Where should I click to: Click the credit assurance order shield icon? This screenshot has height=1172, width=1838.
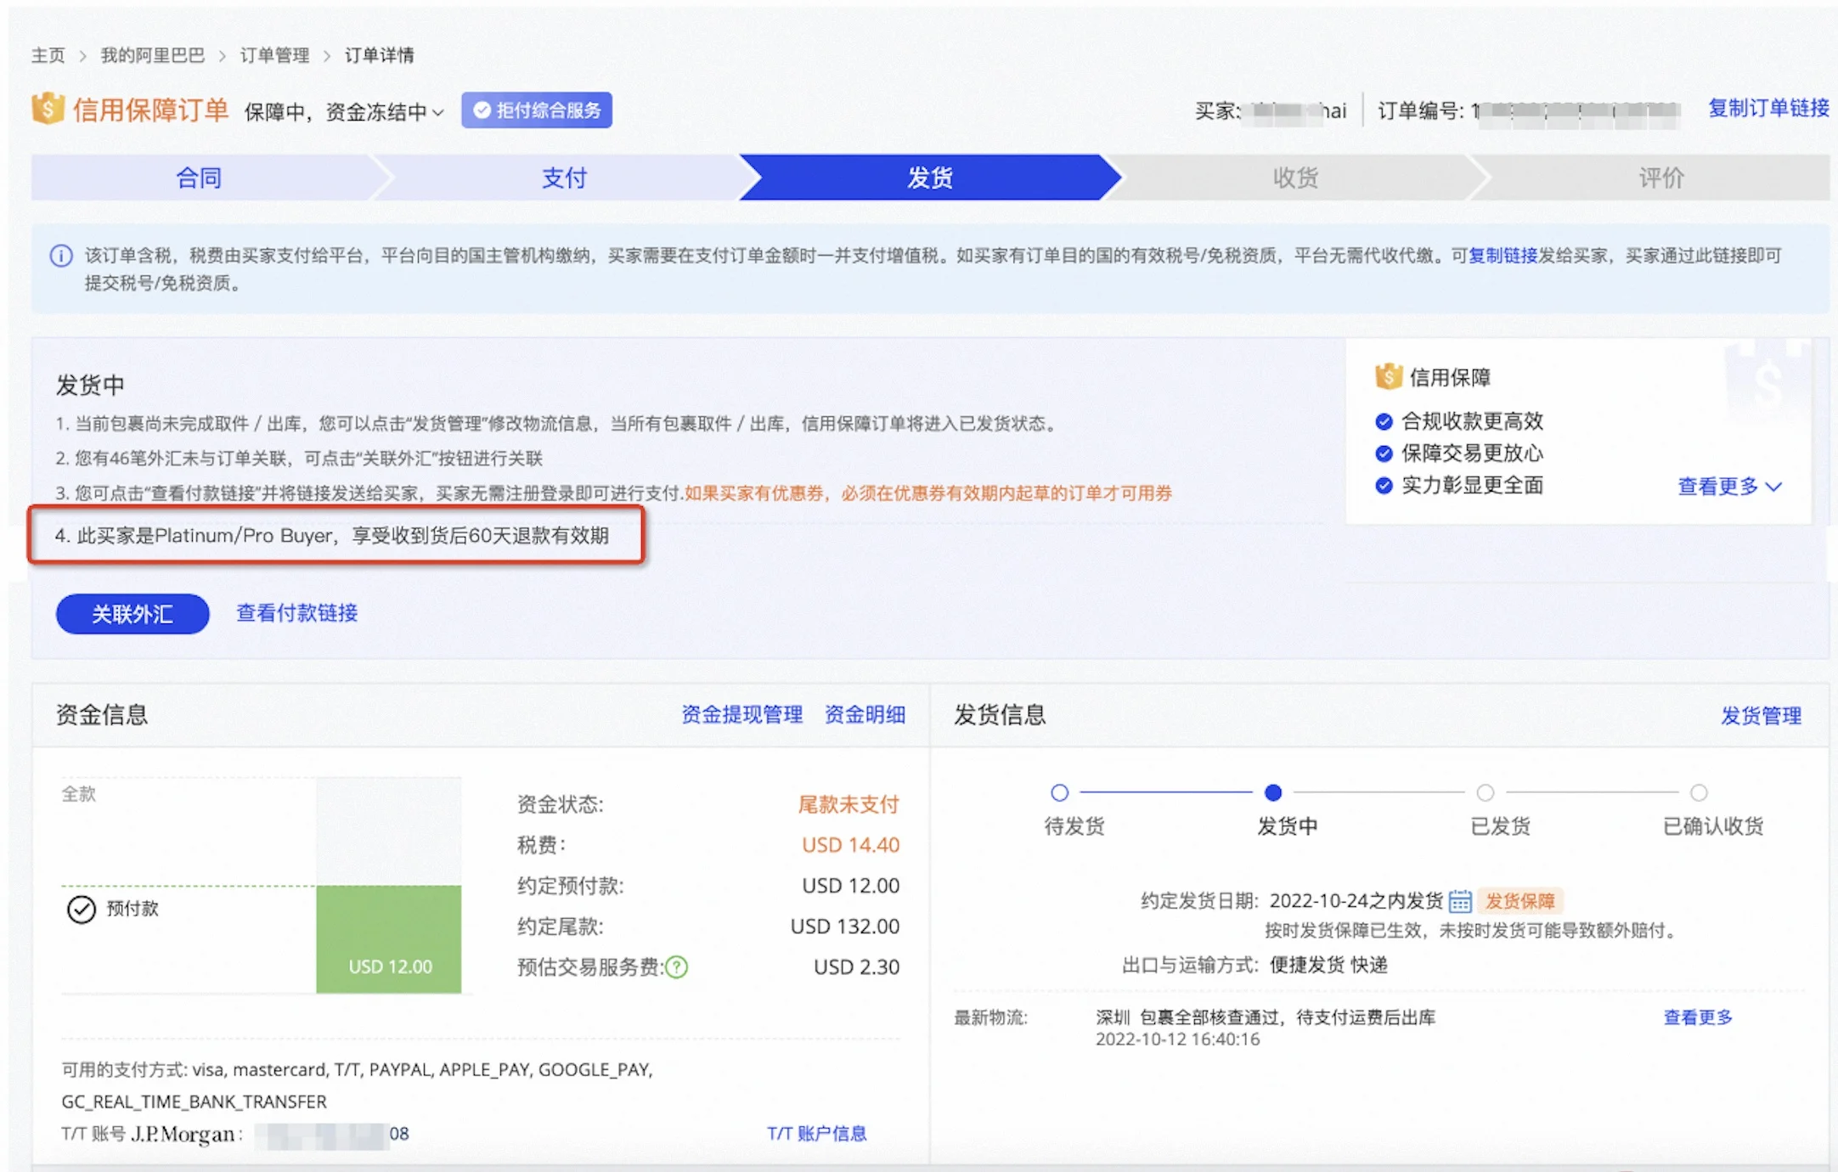[48, 109]
